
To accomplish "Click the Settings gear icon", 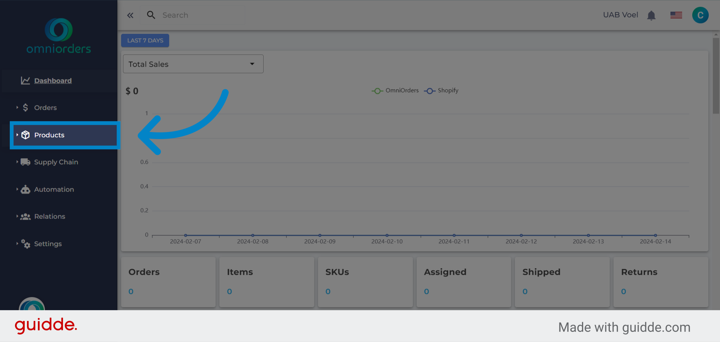I will [25, 244].
